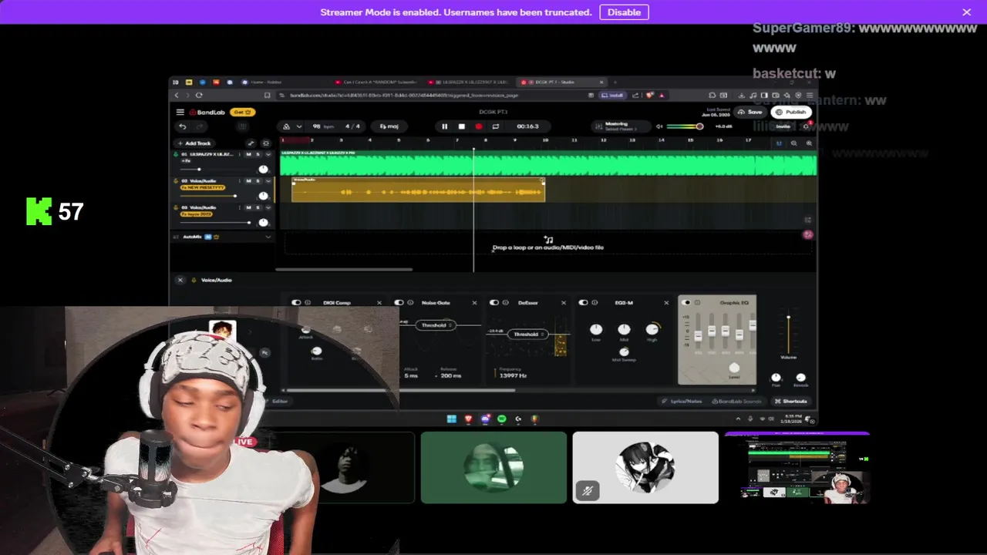
Task: Toggle the Noise Gate effect switch
Action: pos(399,303)
